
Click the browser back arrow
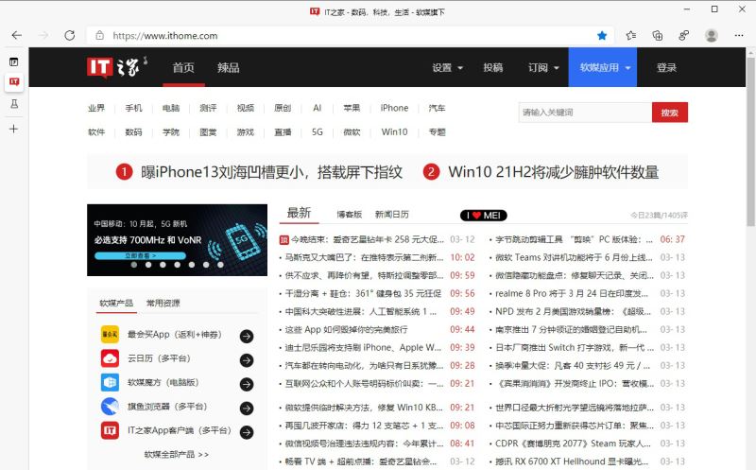pyautogui.click(x=17, y=35)
